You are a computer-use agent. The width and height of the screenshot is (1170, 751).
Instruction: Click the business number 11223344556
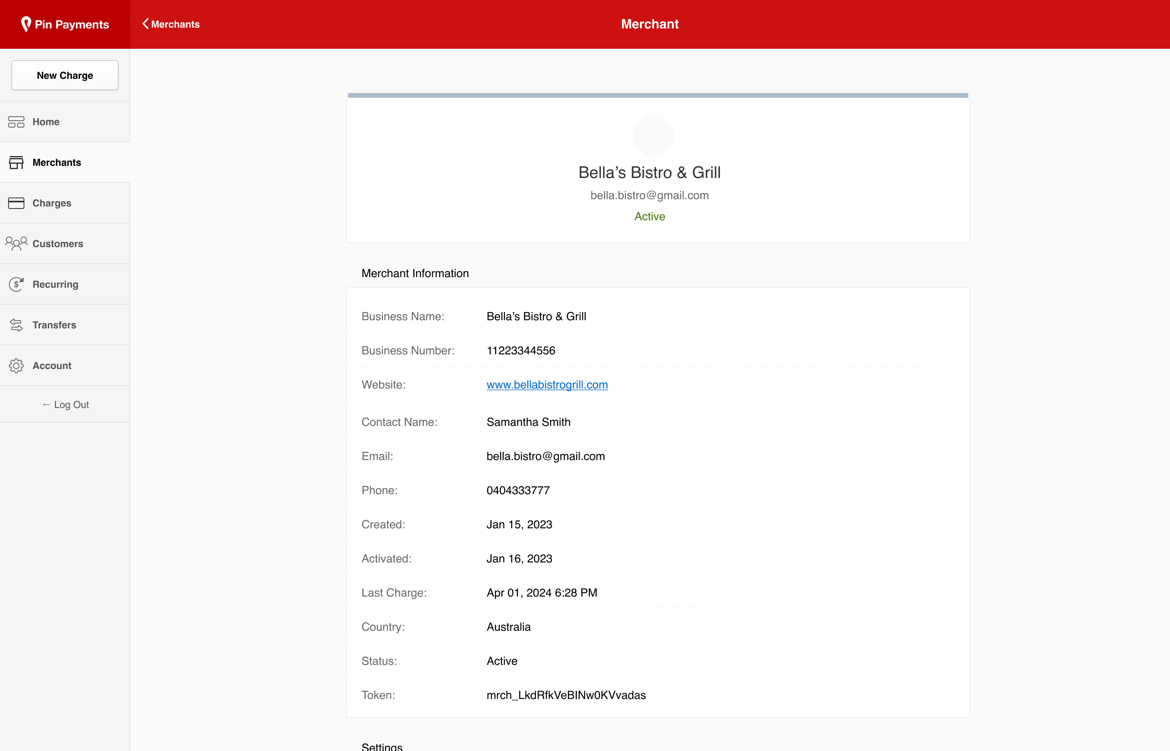point(521,350)
